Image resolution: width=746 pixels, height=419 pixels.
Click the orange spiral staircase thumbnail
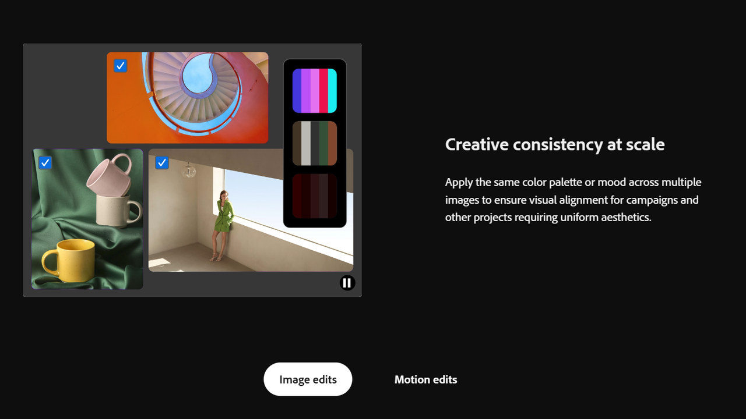pyautogui.click(x=188, y=98)
